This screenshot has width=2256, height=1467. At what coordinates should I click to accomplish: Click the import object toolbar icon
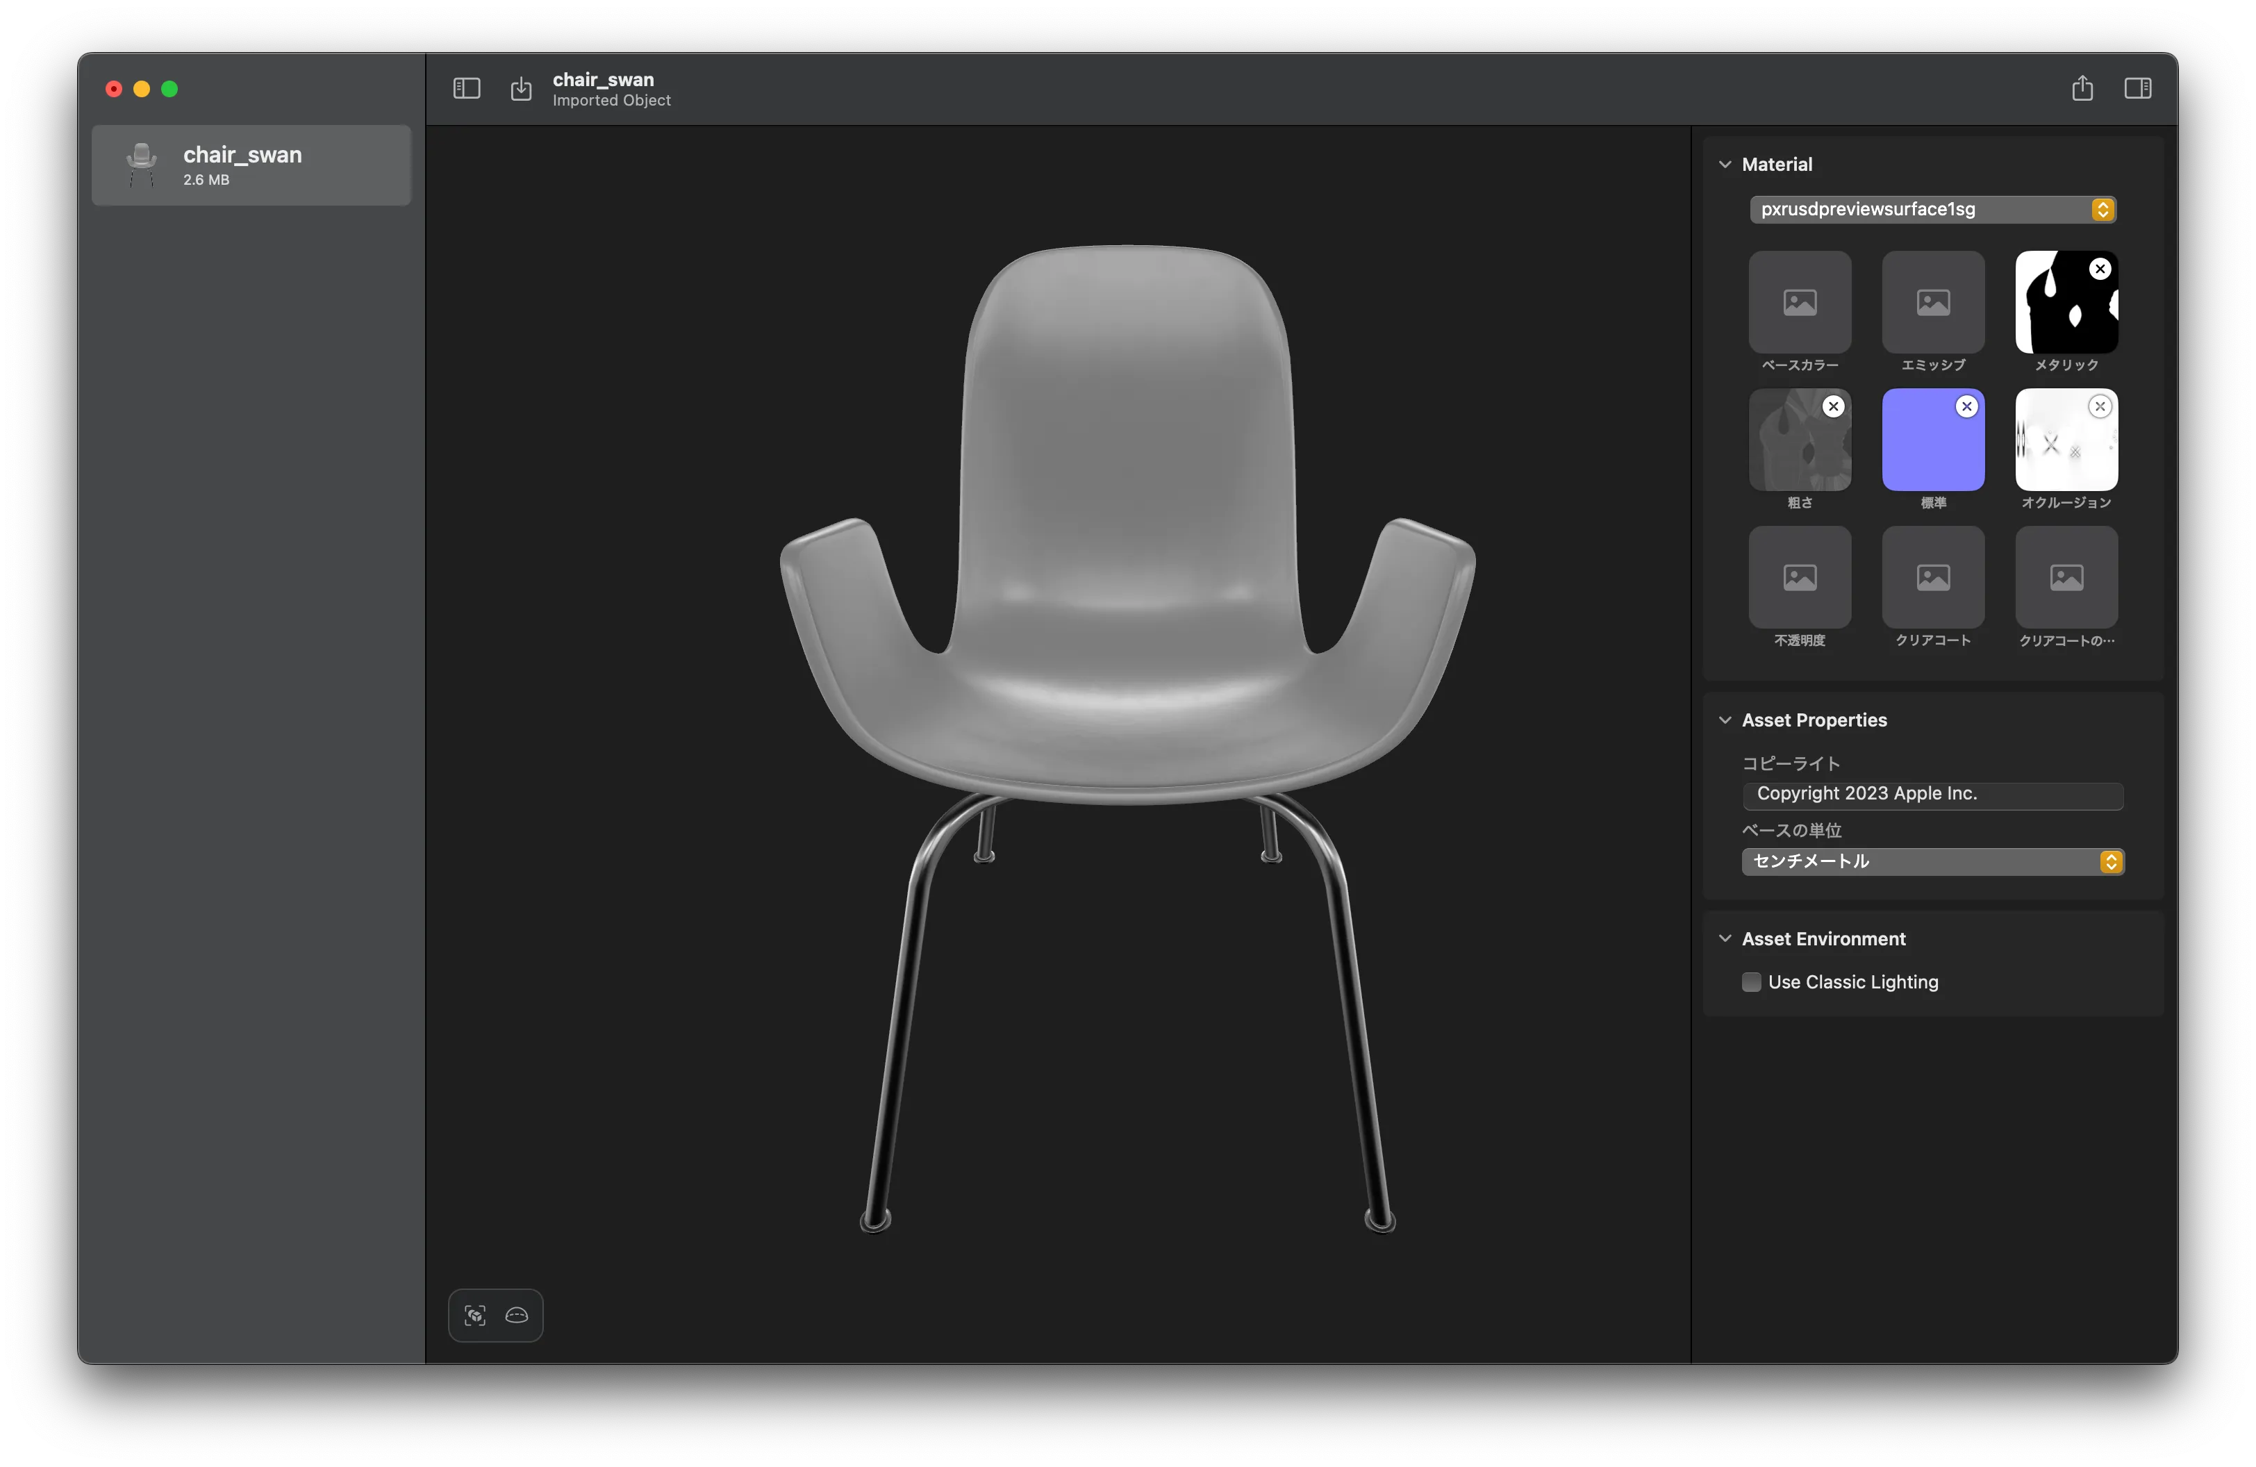coord(522,89)
